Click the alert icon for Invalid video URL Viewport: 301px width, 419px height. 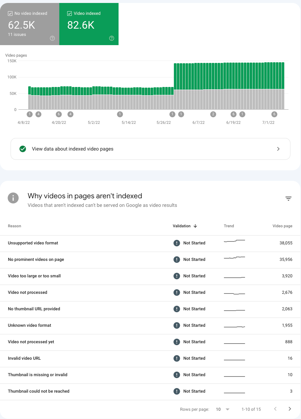pos(177,358)
